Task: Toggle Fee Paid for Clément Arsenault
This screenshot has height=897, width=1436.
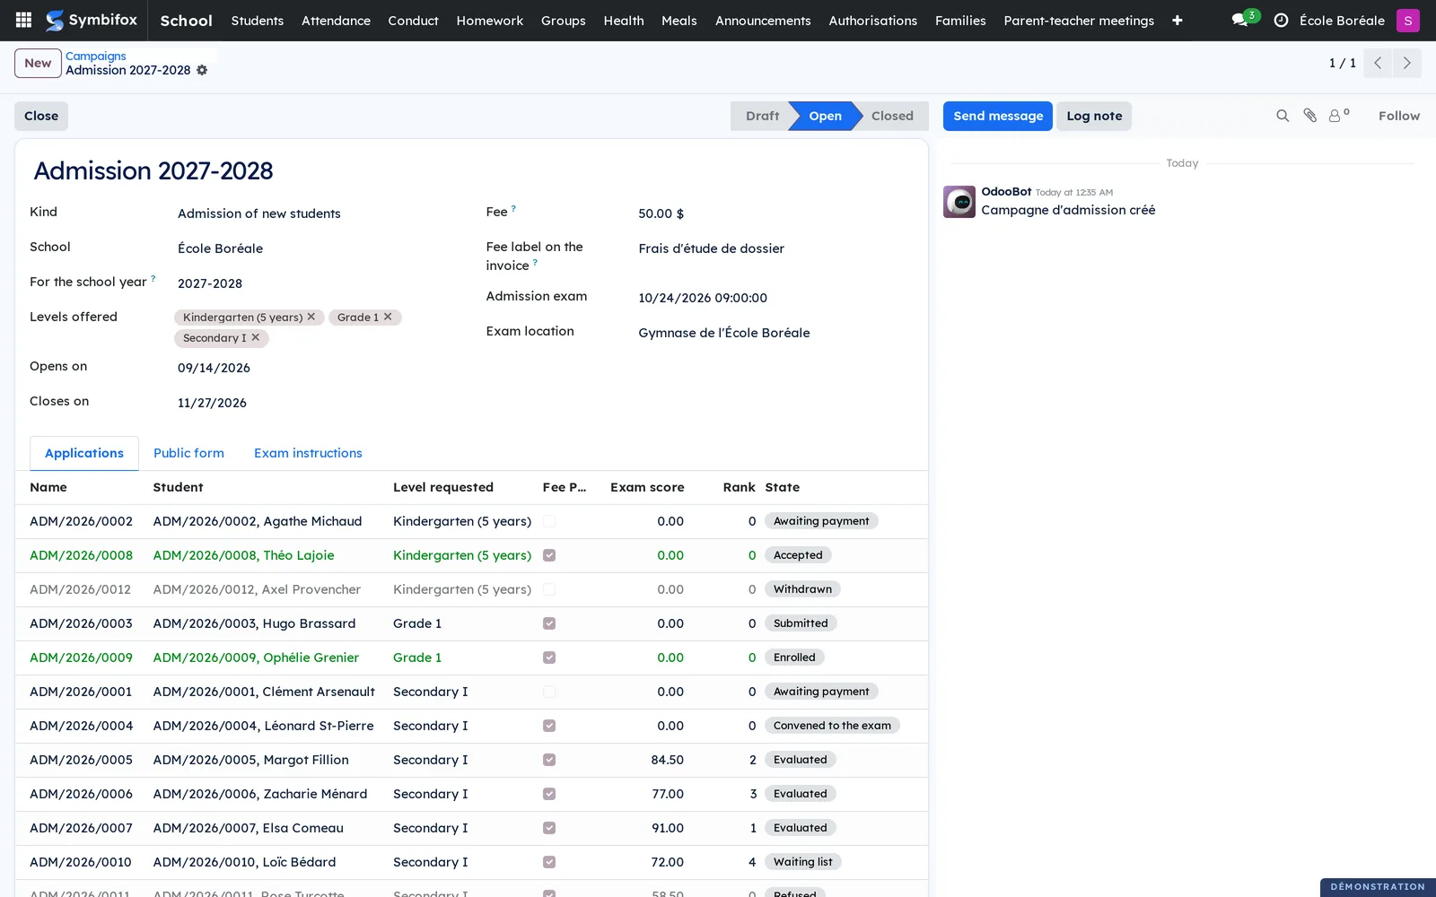Action: click(549, 692)
